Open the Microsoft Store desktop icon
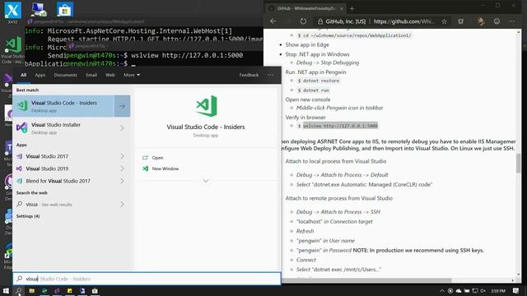The height and width of the screenshot is (296, 527). 64,9
